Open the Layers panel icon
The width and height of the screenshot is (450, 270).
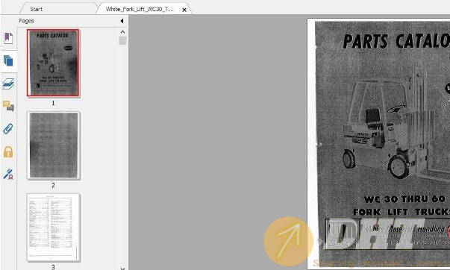pyautogui.click(x=8, y=84)
